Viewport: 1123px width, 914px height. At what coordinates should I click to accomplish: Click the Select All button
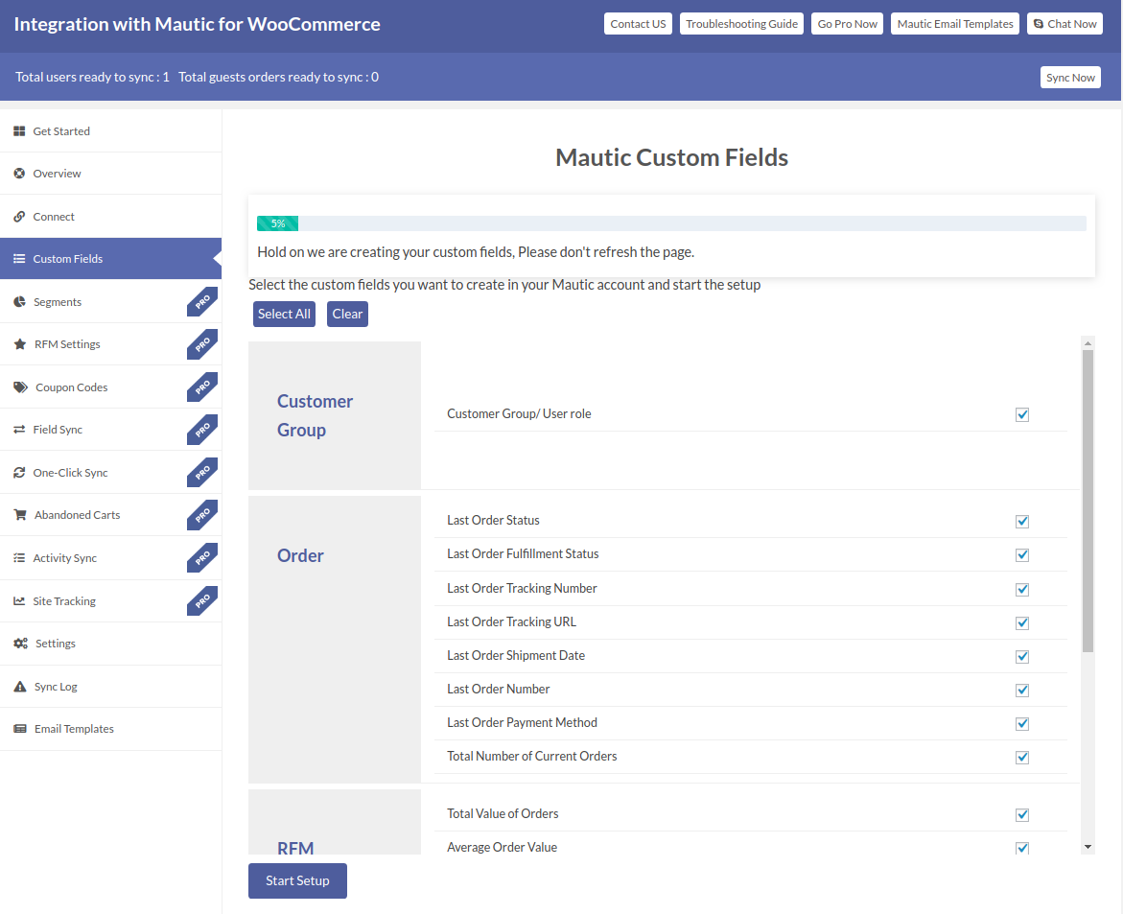point(284,314)
